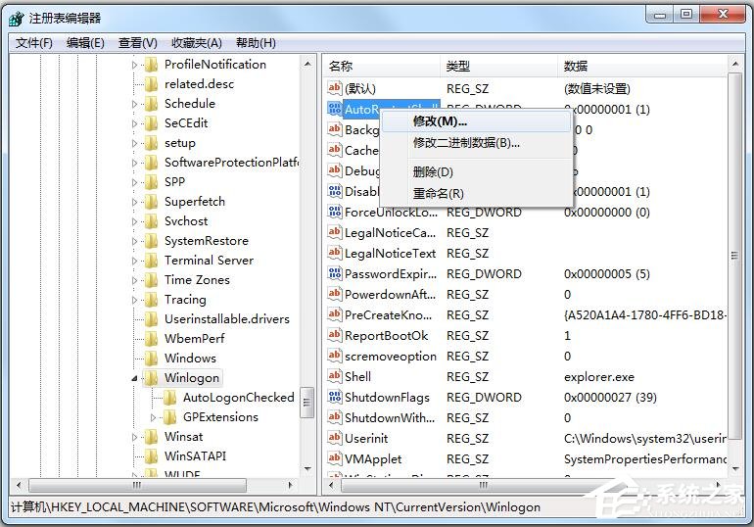Choose 删除(D) in the context menu
This screenshot has width=754, height=527.
tap(476, 171)
